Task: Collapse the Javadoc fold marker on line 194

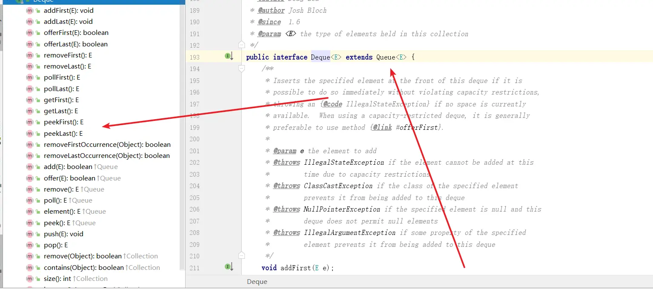Action: click(242, 68)
